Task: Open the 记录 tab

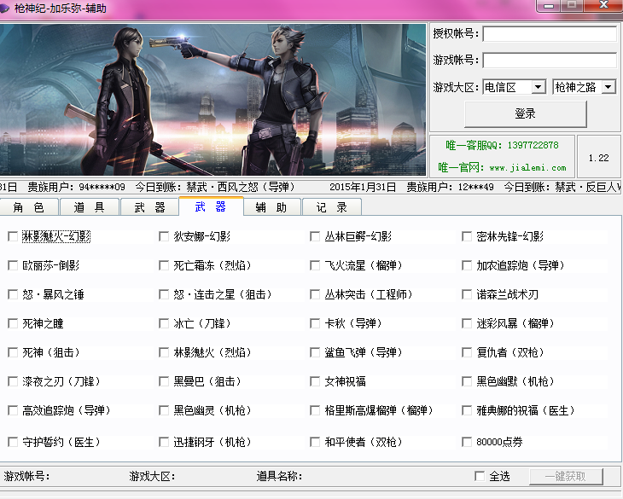Action: point(332,207)
